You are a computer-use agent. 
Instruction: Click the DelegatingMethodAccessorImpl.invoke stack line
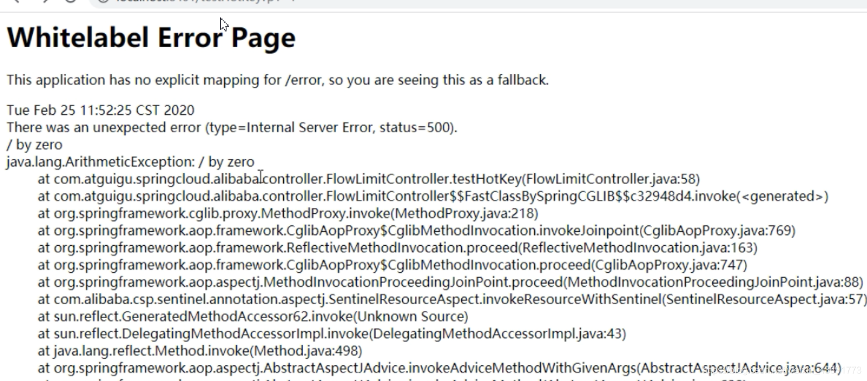tap(332, 334)
